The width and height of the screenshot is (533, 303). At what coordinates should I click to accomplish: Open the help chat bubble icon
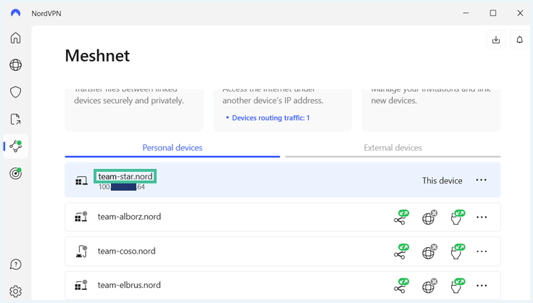[x=16, y=265]
